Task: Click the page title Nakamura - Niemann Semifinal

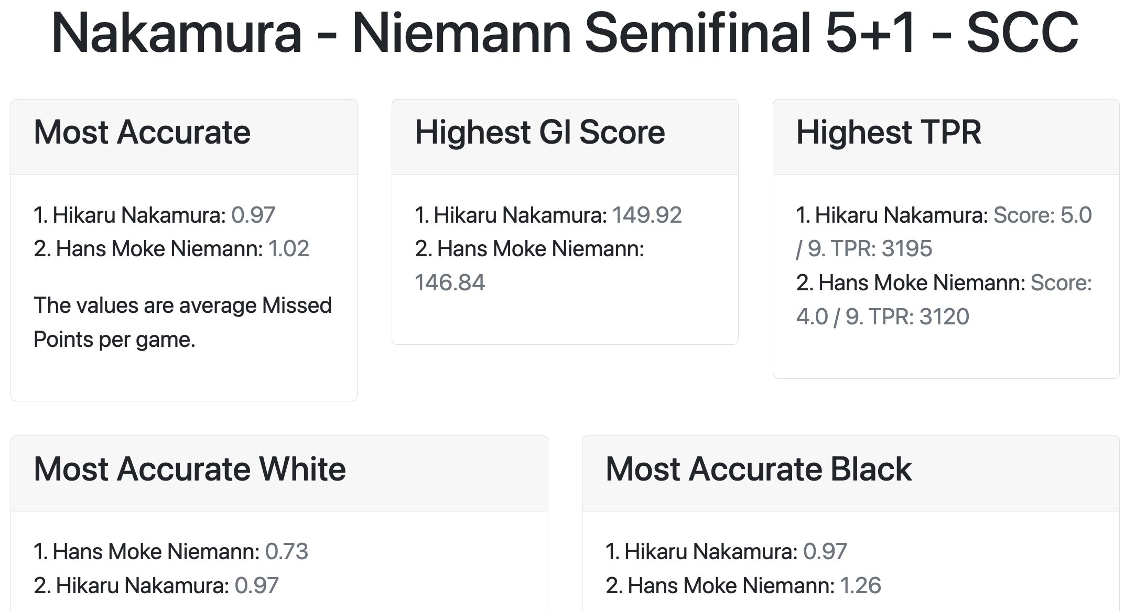Action: pos(565,34)
